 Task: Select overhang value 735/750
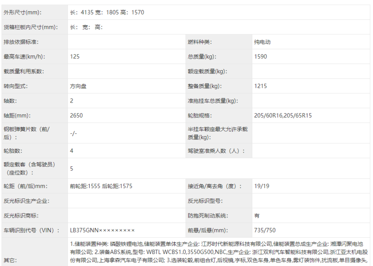point(265,231)
